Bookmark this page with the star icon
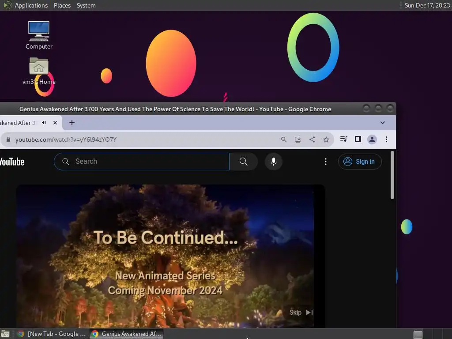452x339 pixels. coord(326,139)
